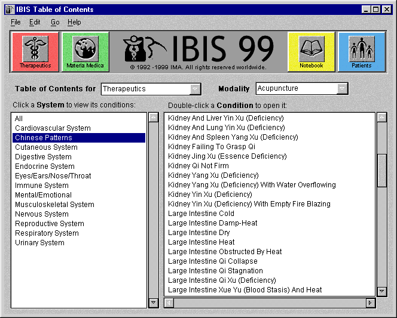The width and height of the screenshot is (397, 318).
Task: Select Nervous System
Action: click(79, 214)
